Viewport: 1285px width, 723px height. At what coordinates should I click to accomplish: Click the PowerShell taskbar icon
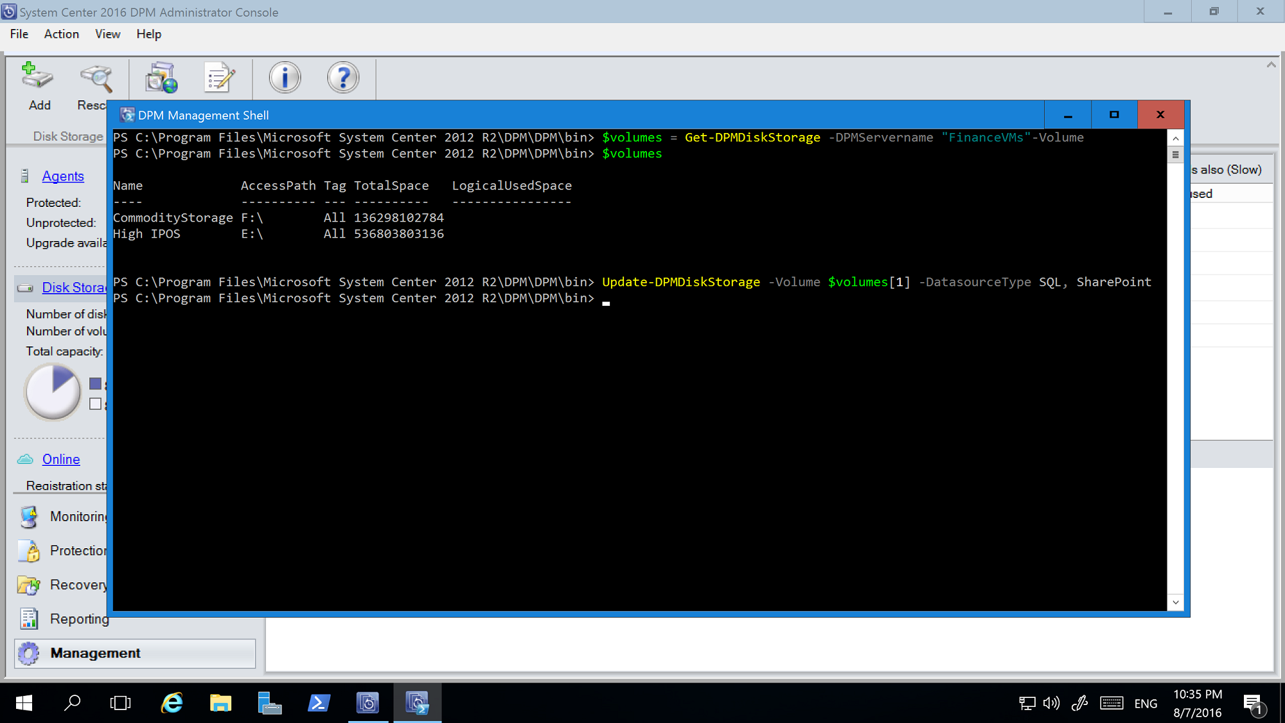click(x=319, y=702)
